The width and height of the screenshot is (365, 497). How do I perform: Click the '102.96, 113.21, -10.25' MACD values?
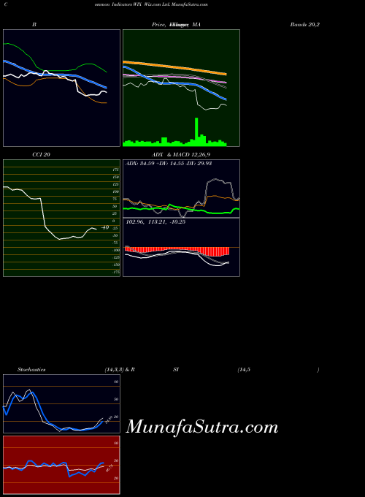(155, 222)
